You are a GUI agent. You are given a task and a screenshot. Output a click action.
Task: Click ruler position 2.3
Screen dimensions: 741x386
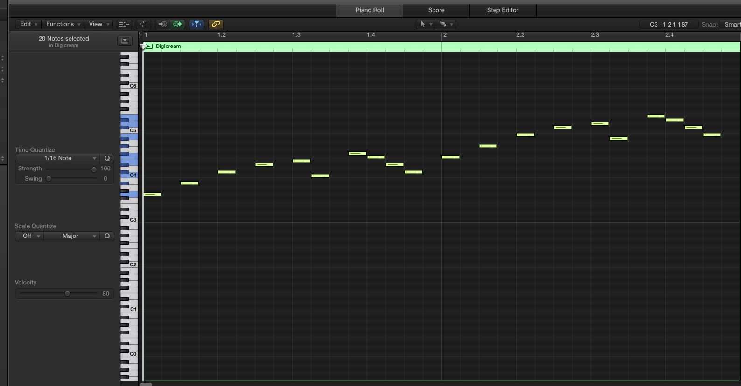[x=595, y=35]
